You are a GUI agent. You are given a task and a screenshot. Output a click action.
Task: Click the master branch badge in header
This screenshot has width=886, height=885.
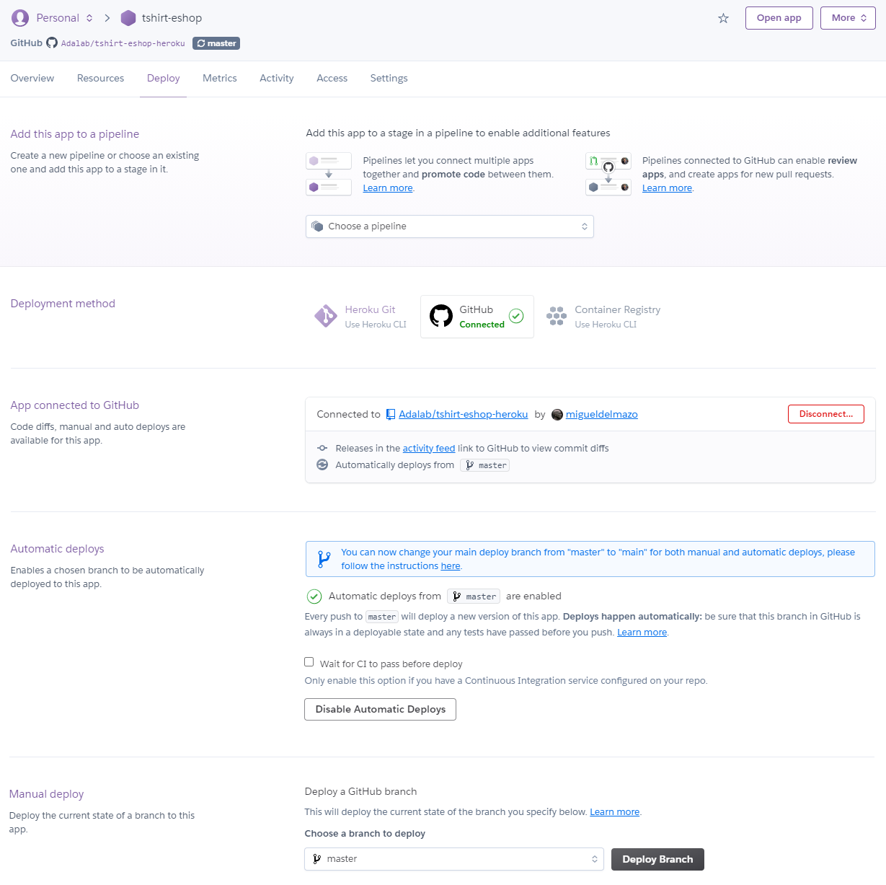pyautogui.click(x=216, y=43)
